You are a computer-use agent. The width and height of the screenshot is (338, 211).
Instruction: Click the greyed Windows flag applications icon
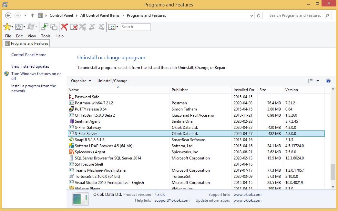coord(31,27)
